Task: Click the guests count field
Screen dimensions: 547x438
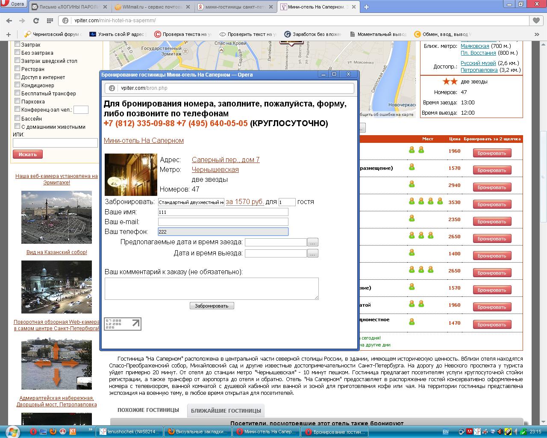Action: (287, 202)
